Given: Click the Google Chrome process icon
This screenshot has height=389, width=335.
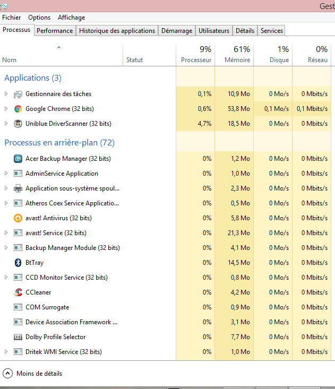Looking at the screenshot, I should pyautogui.click(x=18, y=109).
